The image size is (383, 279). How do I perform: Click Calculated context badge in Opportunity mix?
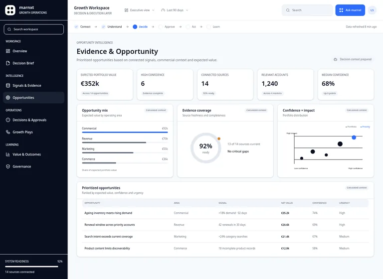tap(156, 110)
